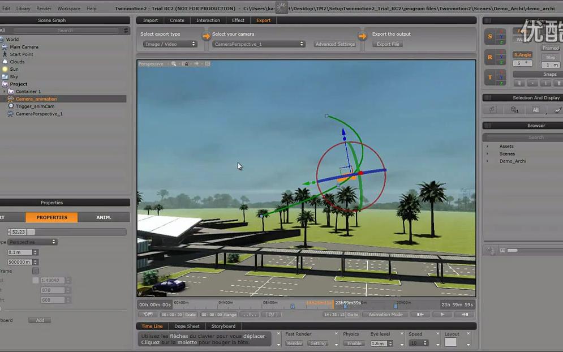Viewport: 563px width, 352px height.
Task: Toggle the aspect ratio checkbox beside 1.43092
Action: pyautogui.click(x=36, y=280)
